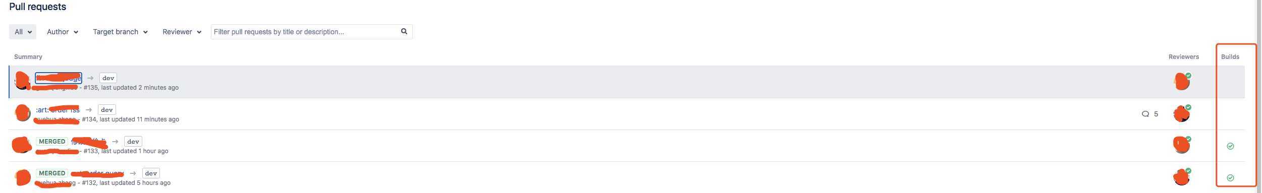Click the dev branch tag on PR #133
This screenshot has width=1262, height=193.
133,142
